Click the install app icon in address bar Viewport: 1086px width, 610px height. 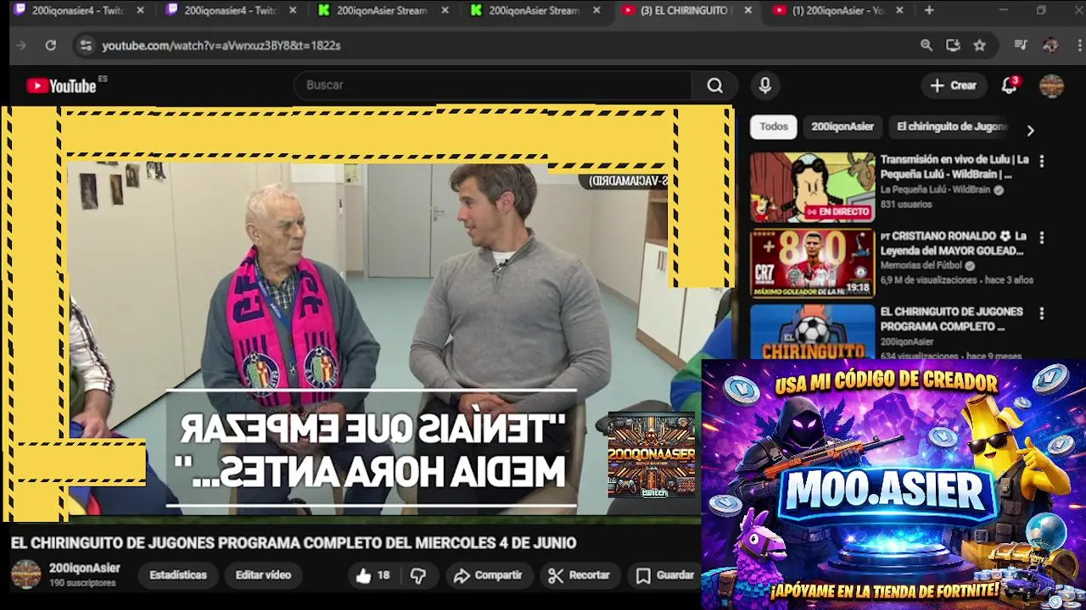point(953,46)
